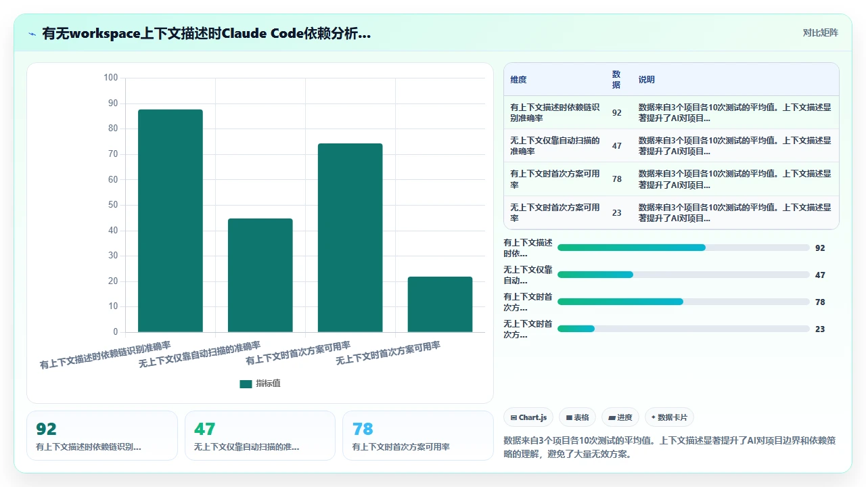This screenshot has width=866, height=487.
Task: Click the bar for 有上下文时首次方案可用率
Action: pyautogui.click(x=350, y=237)
